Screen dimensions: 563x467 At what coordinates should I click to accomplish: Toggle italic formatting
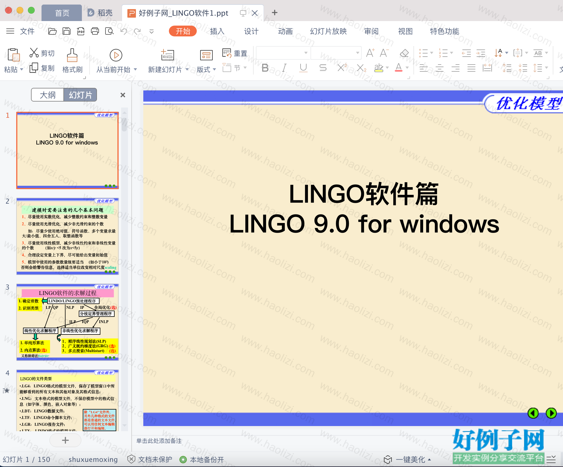(x=284, y=68)
